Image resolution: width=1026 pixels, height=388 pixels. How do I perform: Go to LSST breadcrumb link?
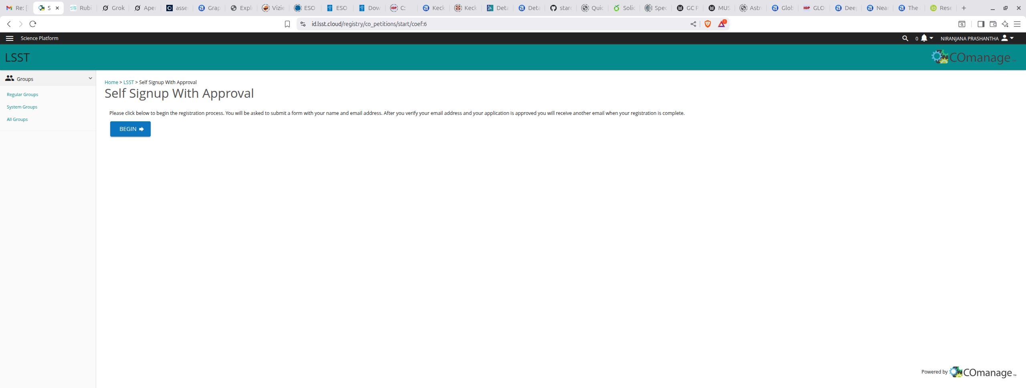[x=128, y=82]
